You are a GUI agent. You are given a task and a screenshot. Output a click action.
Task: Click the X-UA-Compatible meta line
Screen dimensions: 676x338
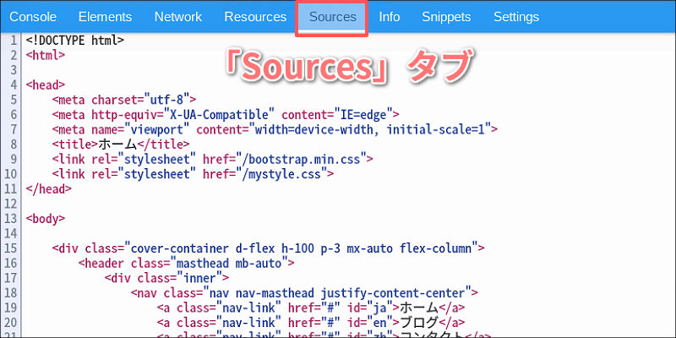click(226, 115)
